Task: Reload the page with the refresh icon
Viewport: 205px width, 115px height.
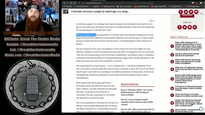Action: [71, 3]
